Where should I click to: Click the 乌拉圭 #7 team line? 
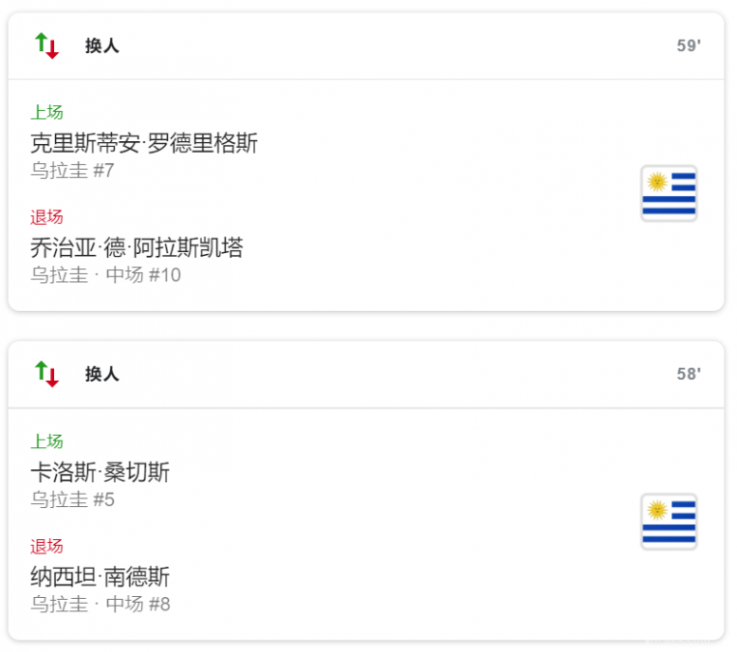pyautogui.click(x=72, y=171)
